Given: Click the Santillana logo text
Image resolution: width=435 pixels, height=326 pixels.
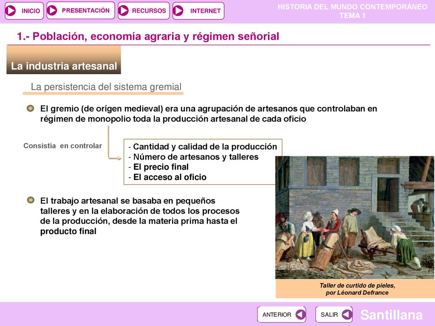Looking at the screenshot, I should (x=391, y=315).
